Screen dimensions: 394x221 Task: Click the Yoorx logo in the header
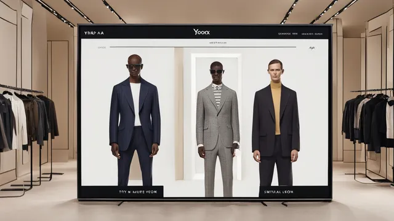[201, 32]
